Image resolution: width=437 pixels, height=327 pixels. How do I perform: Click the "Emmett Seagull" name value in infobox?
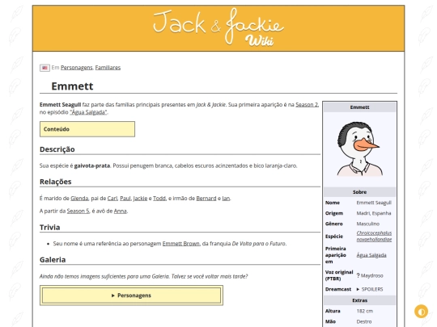[x=374, y=203]
